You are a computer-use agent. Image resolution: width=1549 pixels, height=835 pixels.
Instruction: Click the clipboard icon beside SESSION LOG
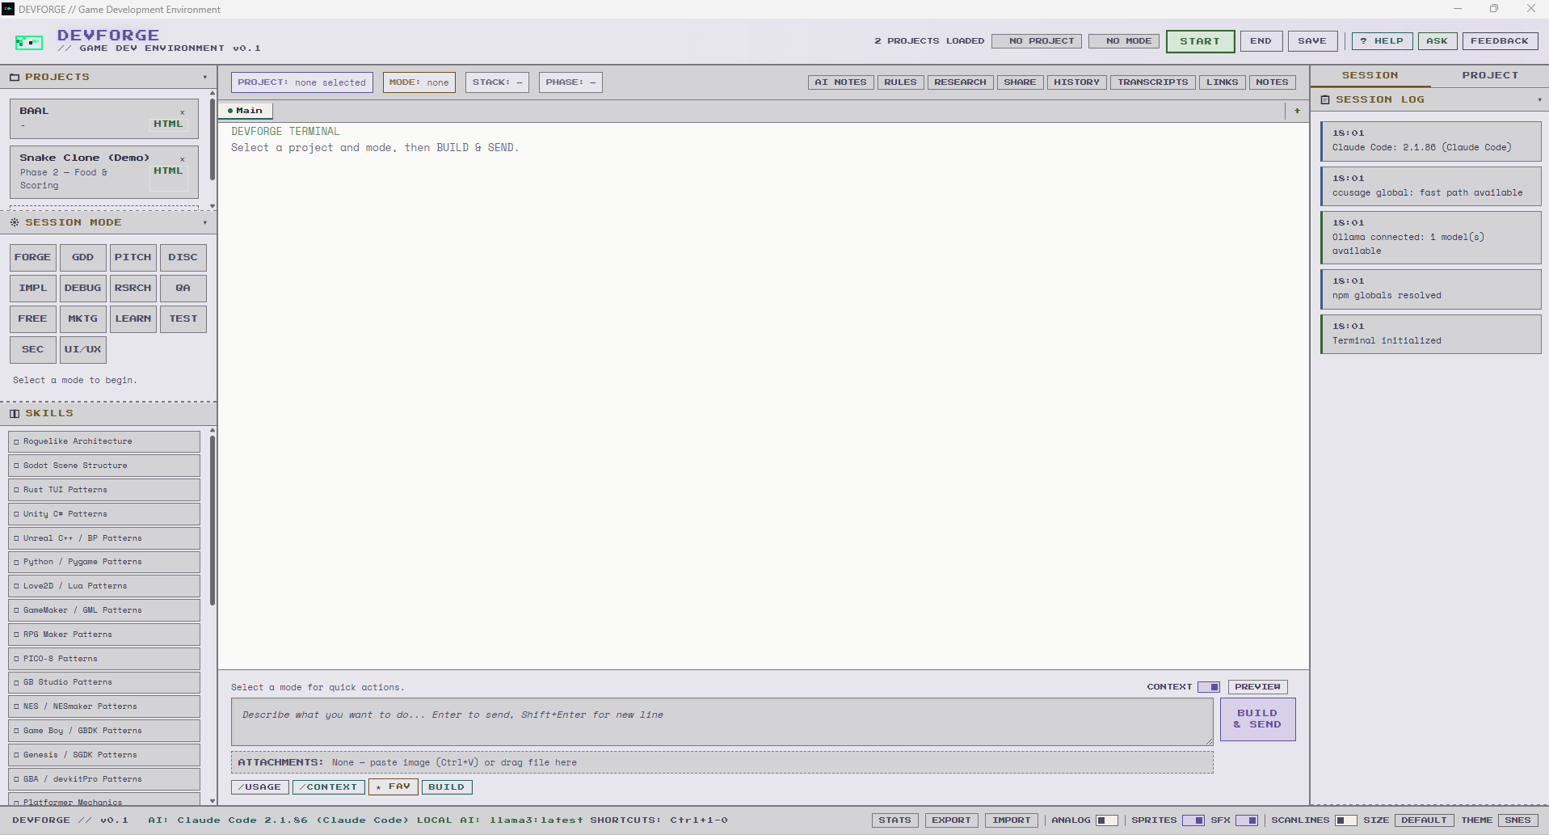coord(1325,99)
